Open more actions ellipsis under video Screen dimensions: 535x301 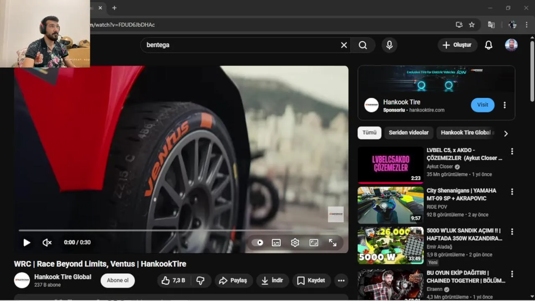click(341, 281)
